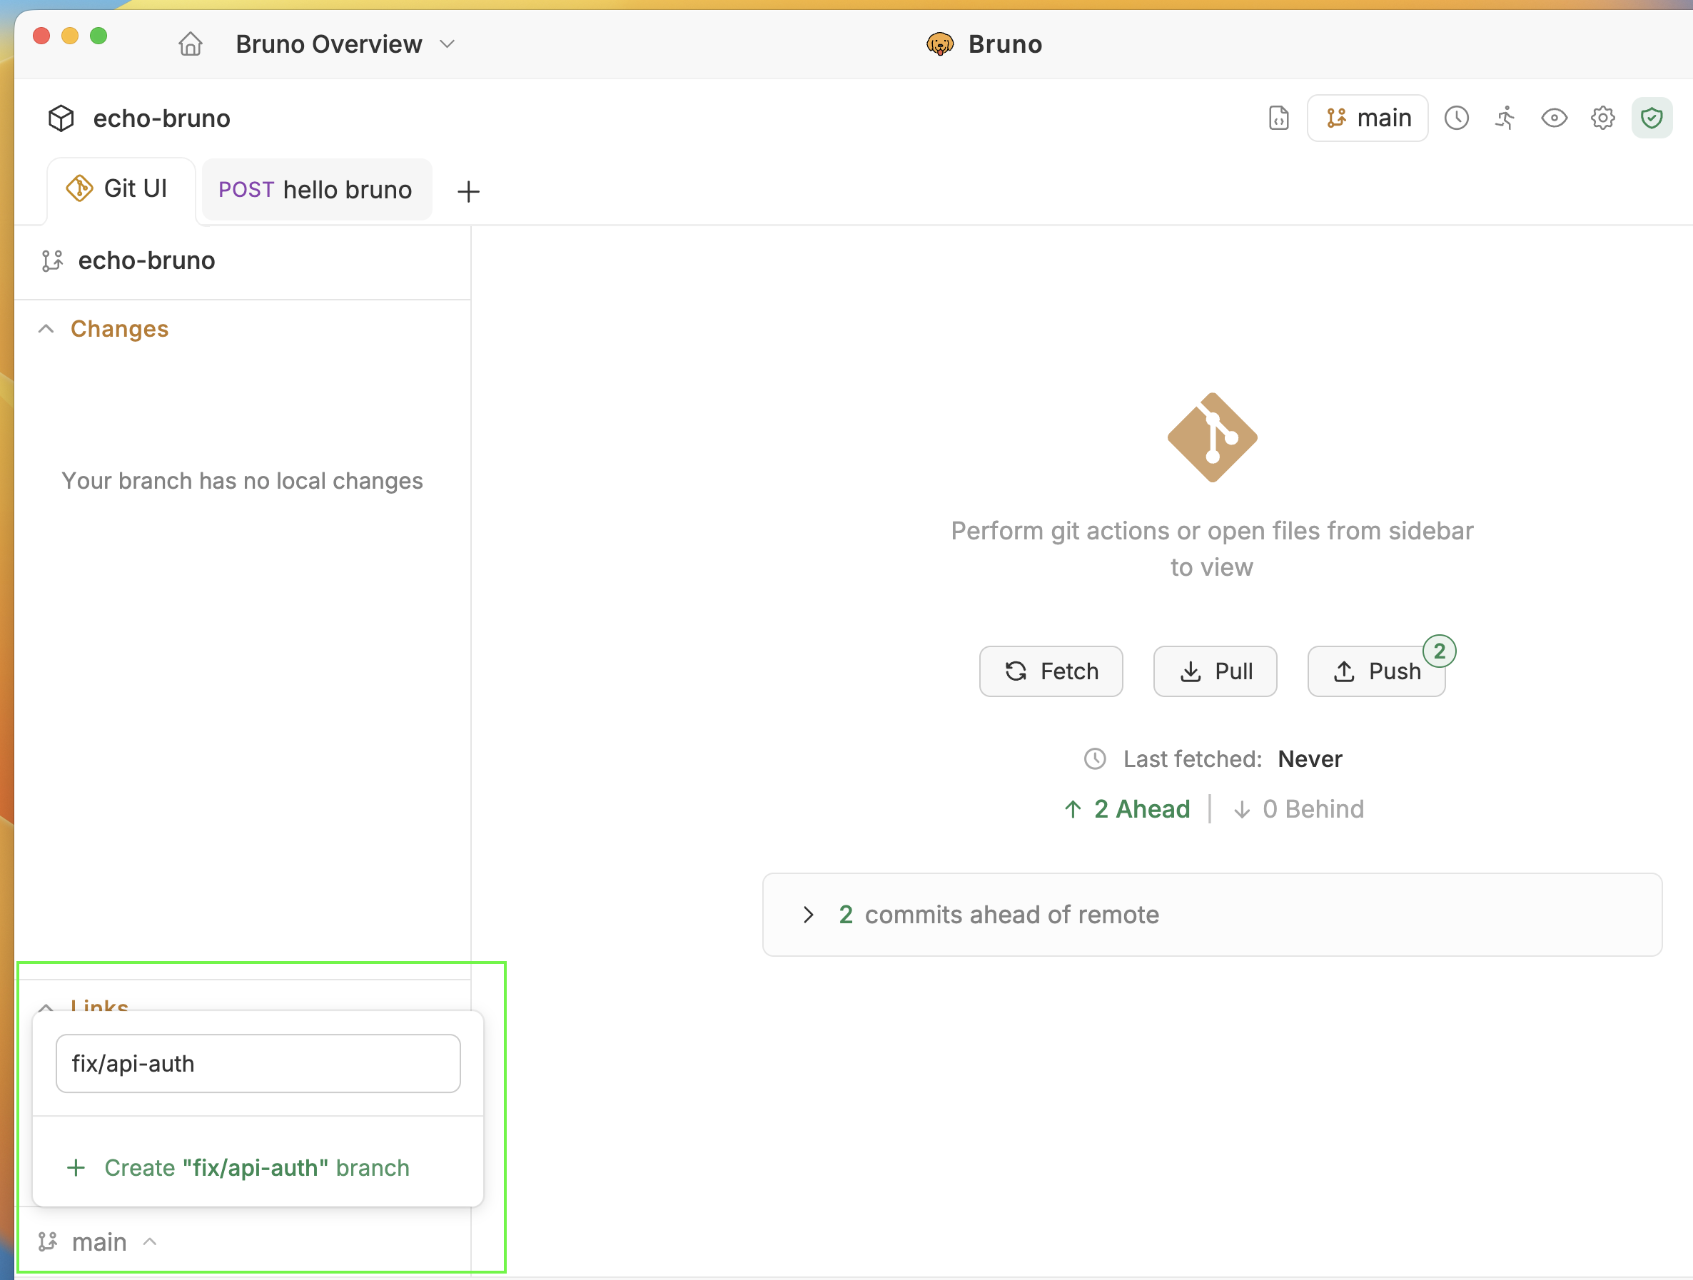1693x1280 pixels.
Task: Open the code file view icon
Action: (x=1278, y=118)
